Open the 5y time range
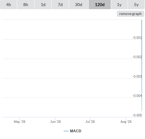Image resolution: width=145 pixels, height=139 pixels. click(x=136, y=5)
